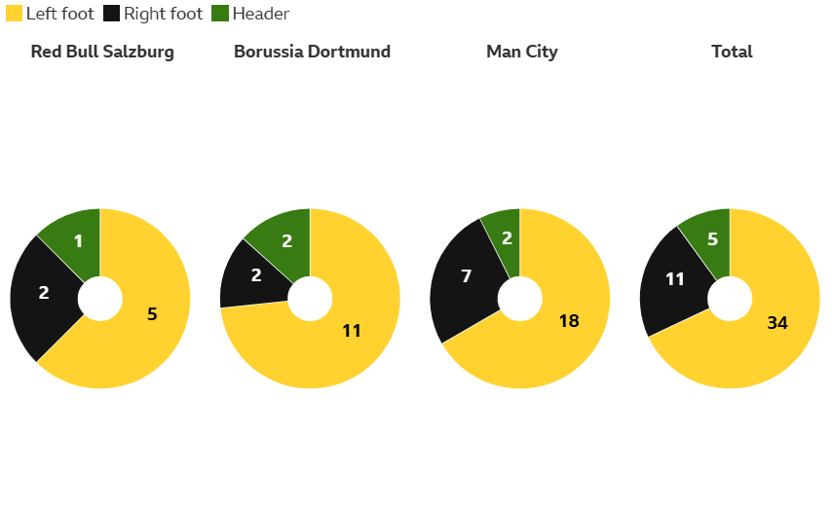Click Dortmund's green header slice showing 2
This screenshot has width=832, height=508.
tap(286, 241)
